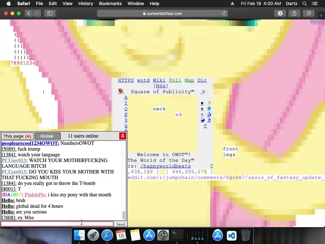This screenshot has height=244, width=325.
Task: Open Finder from the Dock
Action: [79, 235]
